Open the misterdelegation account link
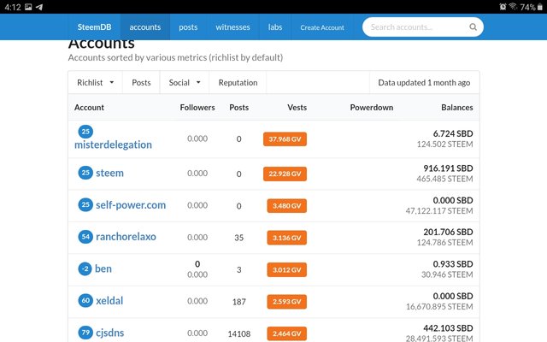Image resolution: width=547 pixels, height=342 pixels. 113,145
